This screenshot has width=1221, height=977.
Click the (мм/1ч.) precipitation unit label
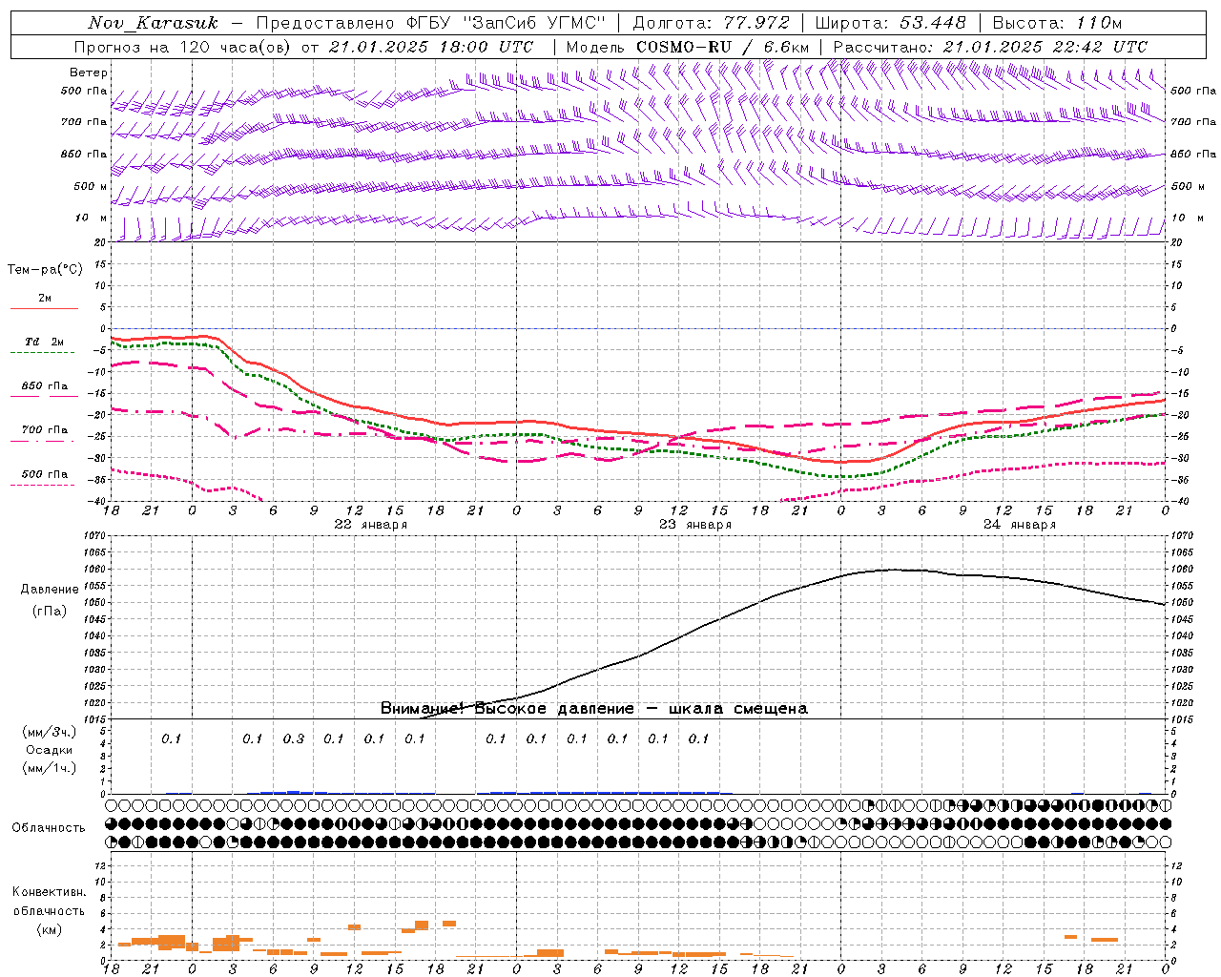click(x=50, y=768)
